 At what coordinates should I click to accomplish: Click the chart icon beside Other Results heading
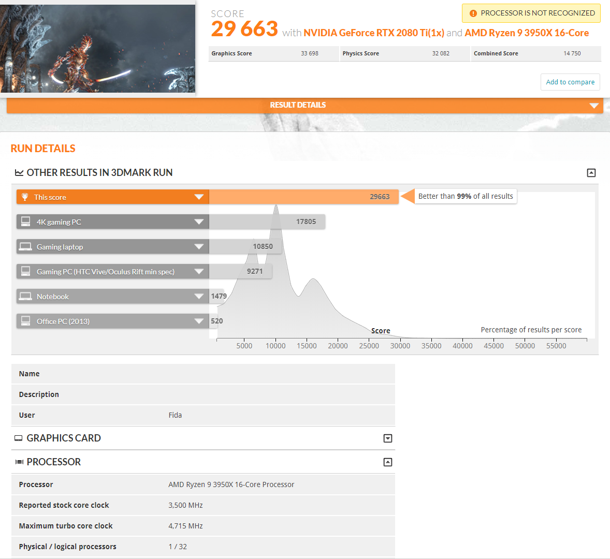pos(19,173)
